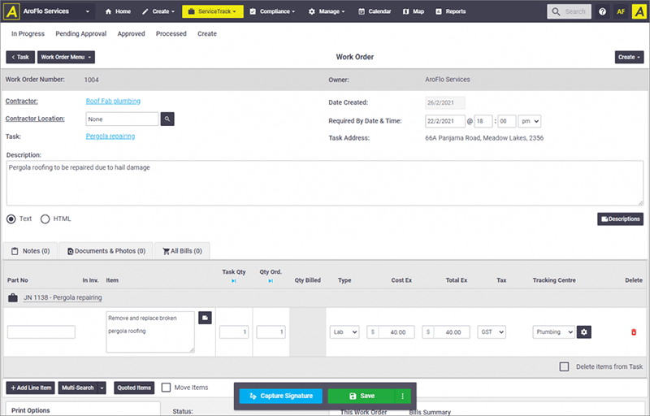Open the Create dropdown at top right of Work Order
The image size is (650, 416).
629,57
